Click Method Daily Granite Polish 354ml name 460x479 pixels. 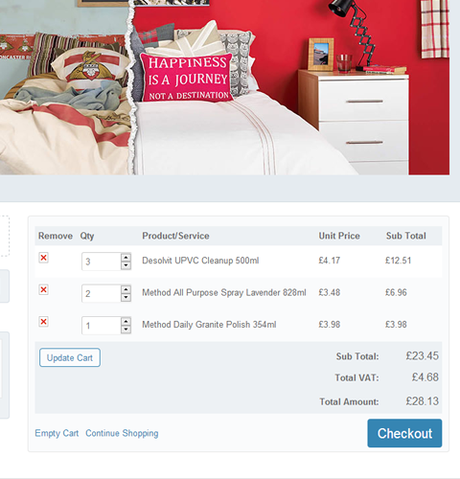click(x=209, y=325)
